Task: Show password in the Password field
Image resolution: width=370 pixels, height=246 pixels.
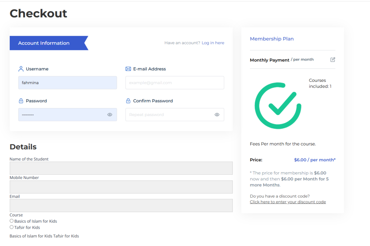Action: pyautogui.click(x=110, y=115)
